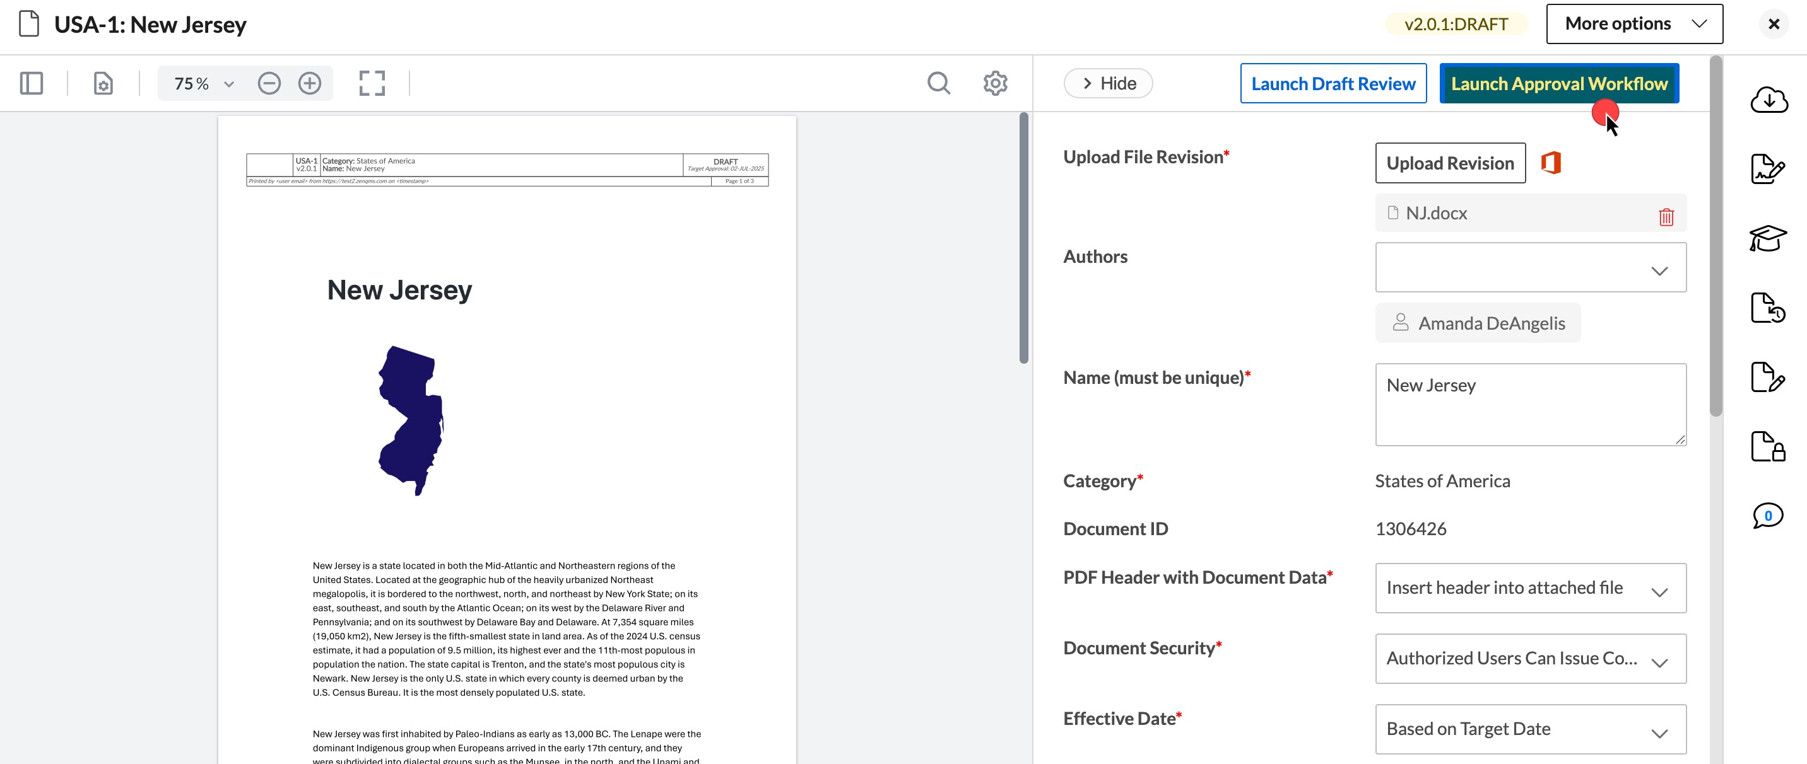The image size is (1807, 764).
Task: Click Launch Approval Workflow button
Action: point(1558,83)
